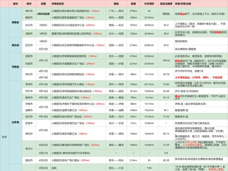Viewport: 228px width, 171px height.
Task: Click the 出发 cell in left column
Action: (x=4, y=137)
